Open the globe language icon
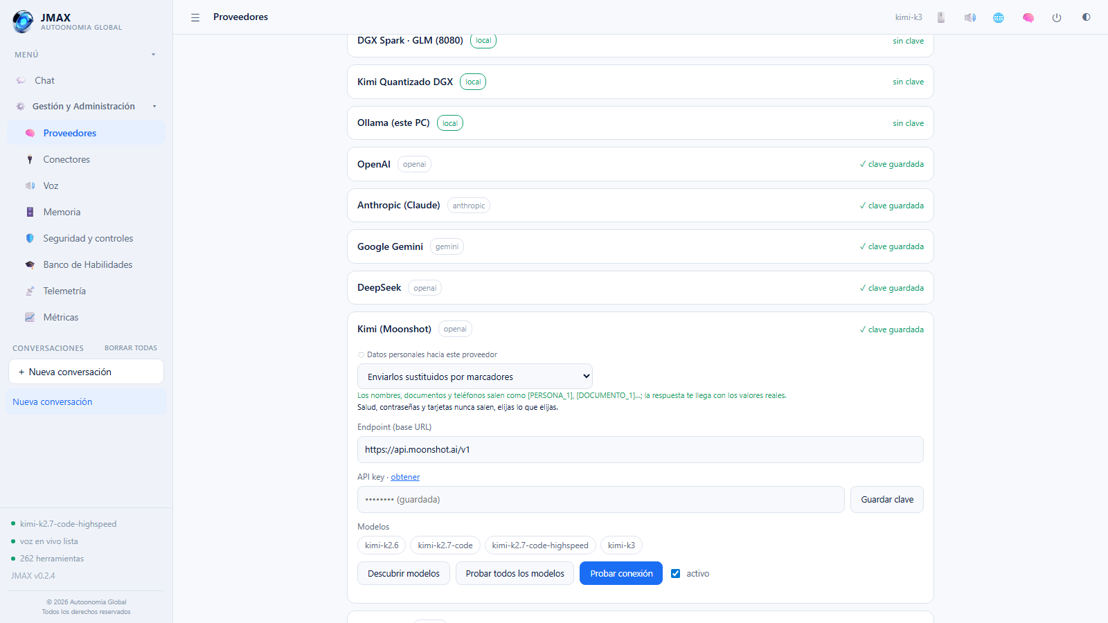 pos(999,17)
